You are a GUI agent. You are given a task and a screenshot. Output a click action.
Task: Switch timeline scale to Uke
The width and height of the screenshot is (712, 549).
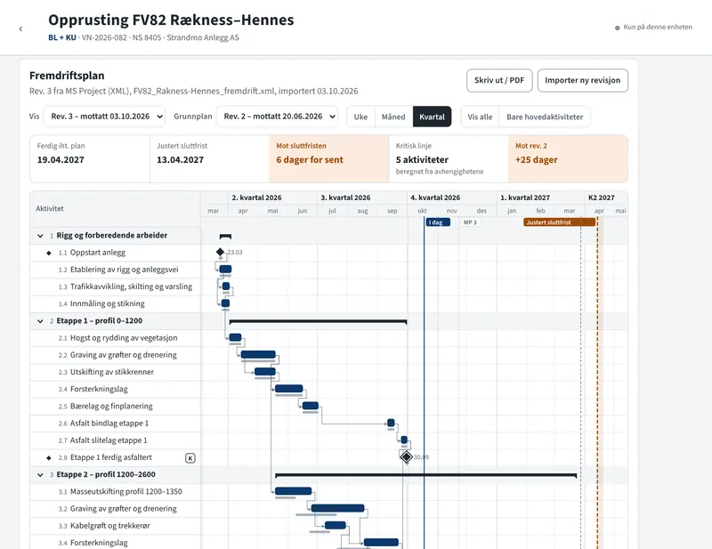360,117
